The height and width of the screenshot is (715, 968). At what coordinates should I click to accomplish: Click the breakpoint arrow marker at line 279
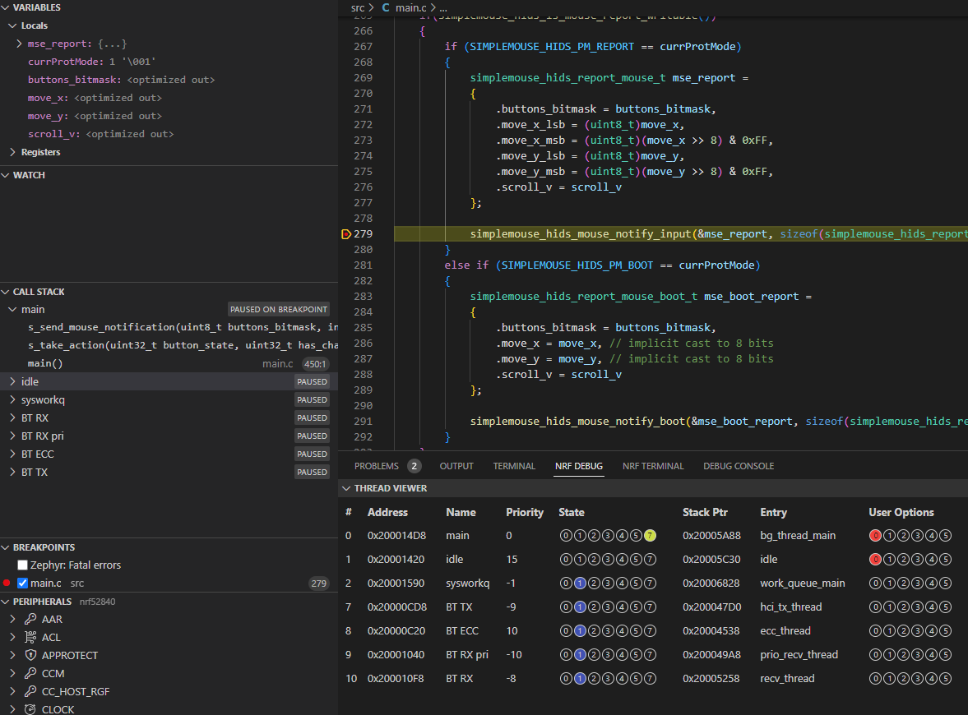[x=345, y=234]
